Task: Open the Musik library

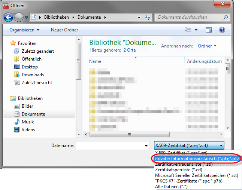Action: point(27,122)
